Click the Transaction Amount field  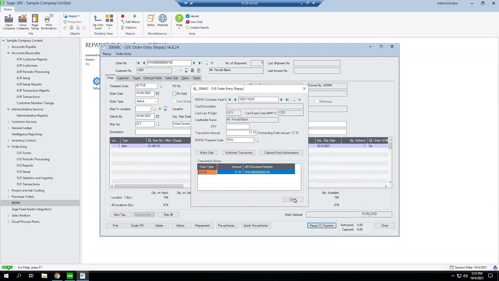[241, 133]
